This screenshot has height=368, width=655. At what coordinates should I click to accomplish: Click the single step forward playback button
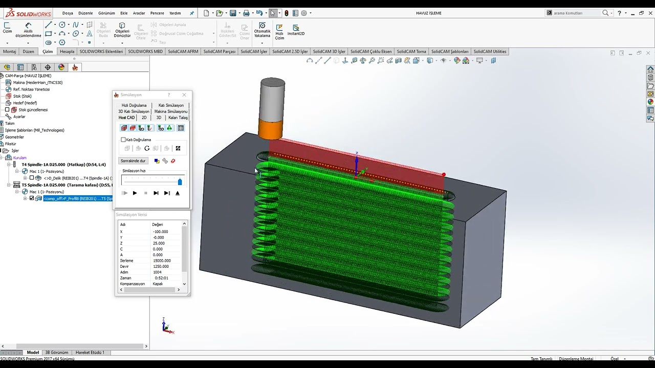[156, 193]
